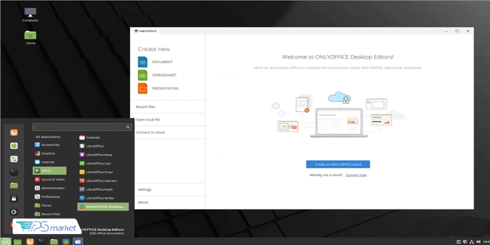
Task: Click the screenshot tool taskbar icon
Action: (78, 241)
